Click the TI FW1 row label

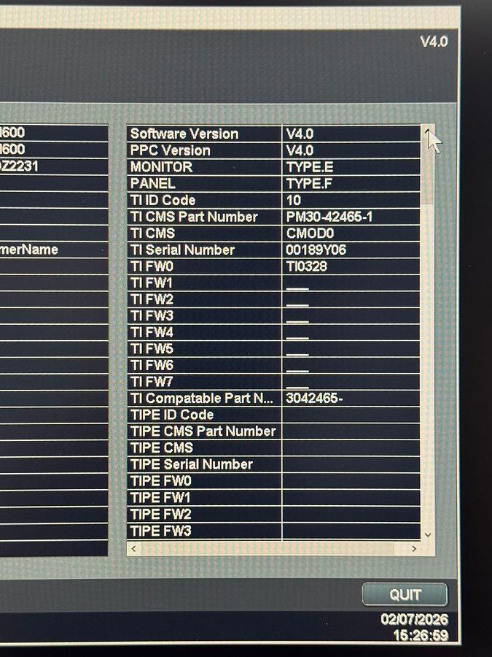151,283
